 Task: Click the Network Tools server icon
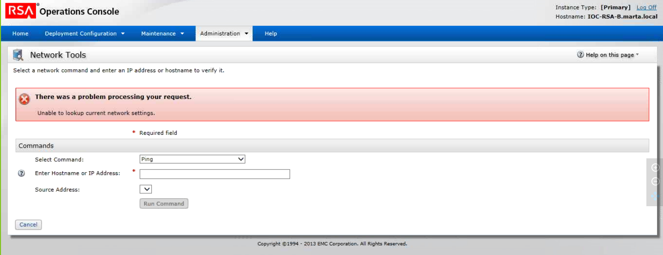tap(18, 55)
